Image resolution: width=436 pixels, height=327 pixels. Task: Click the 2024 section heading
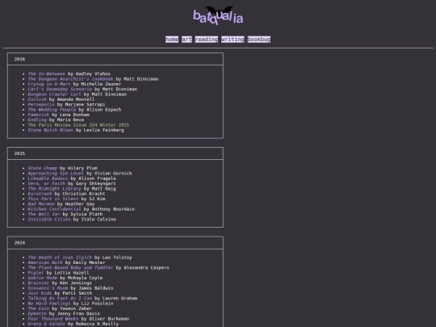[x=19, y=243]
